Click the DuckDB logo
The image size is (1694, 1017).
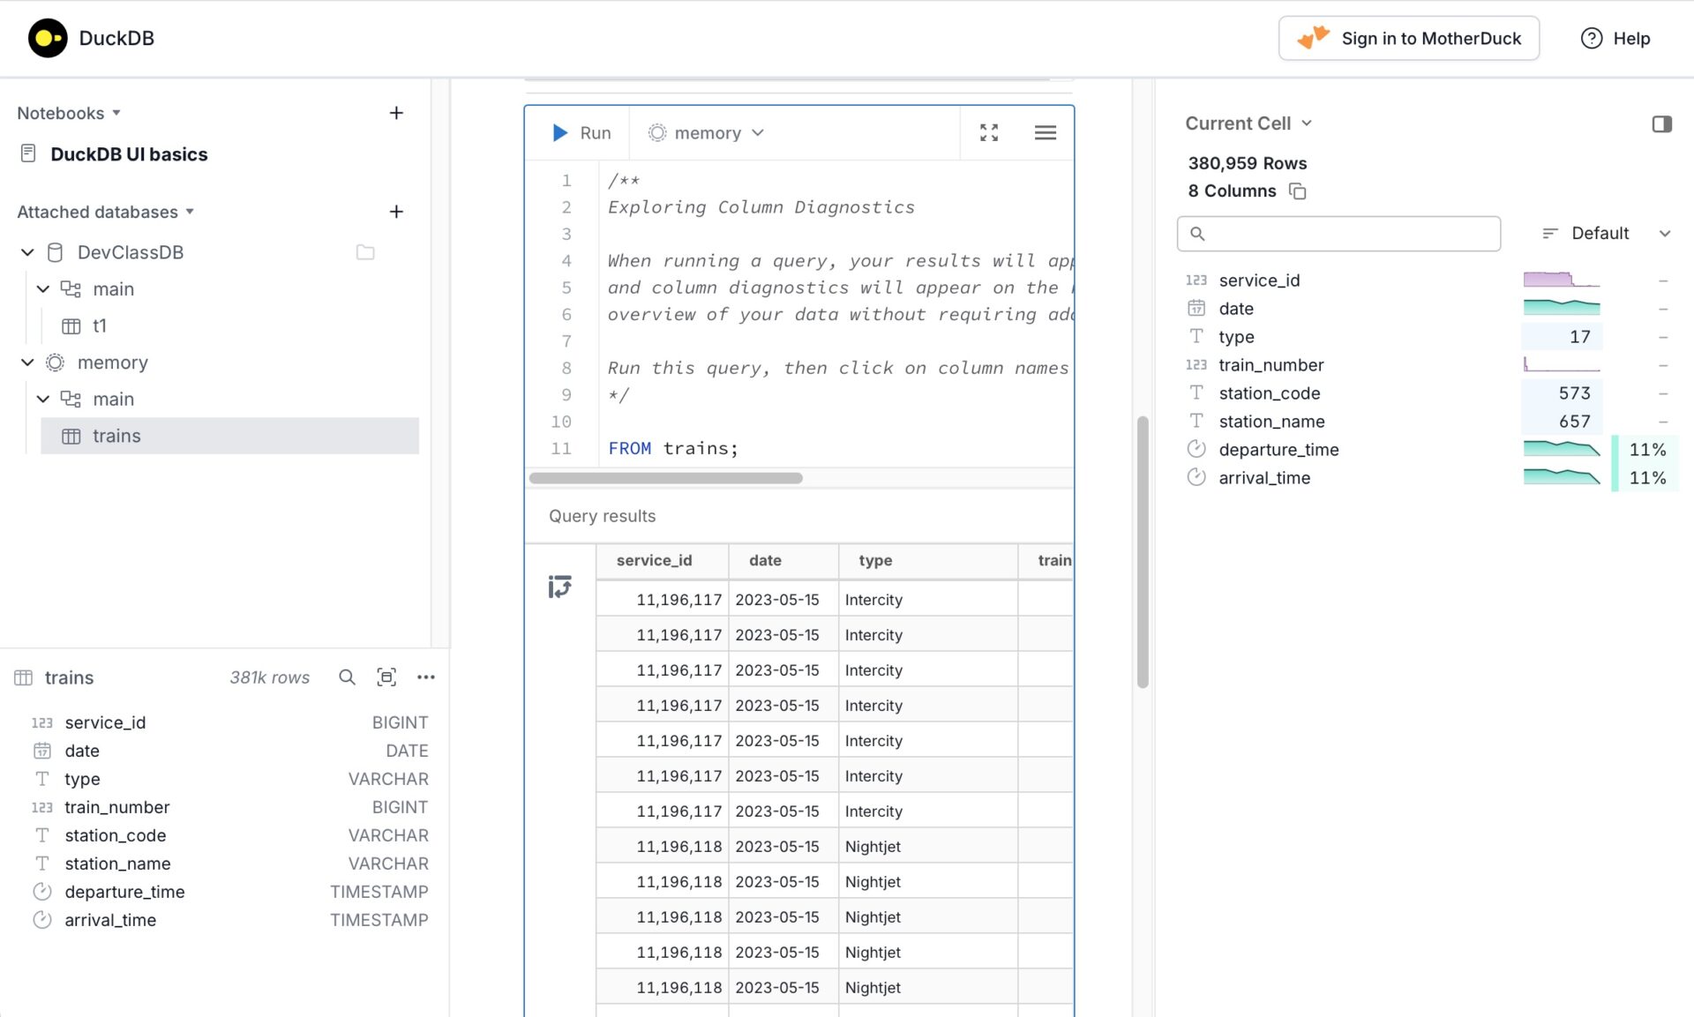[x=48, y=38]
